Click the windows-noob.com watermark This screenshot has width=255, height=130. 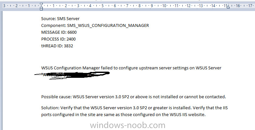point(128,125)
